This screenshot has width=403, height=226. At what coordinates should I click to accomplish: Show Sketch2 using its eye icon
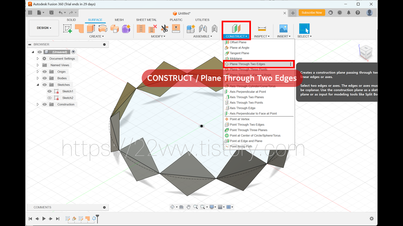[x=49, y=98]
